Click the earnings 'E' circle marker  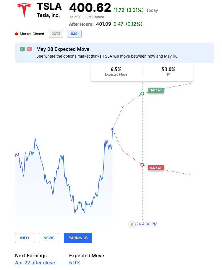(x=132, y=224)
